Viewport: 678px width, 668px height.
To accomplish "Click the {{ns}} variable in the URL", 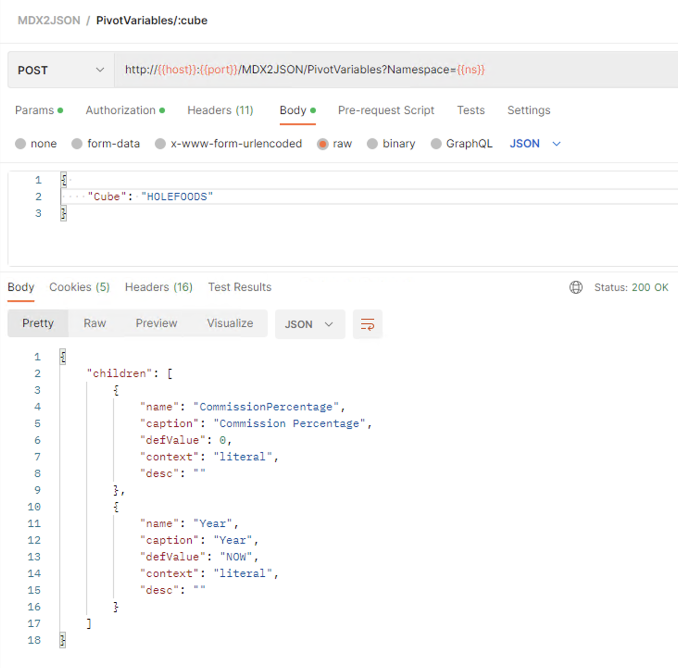I will click(x=471, y=70).
